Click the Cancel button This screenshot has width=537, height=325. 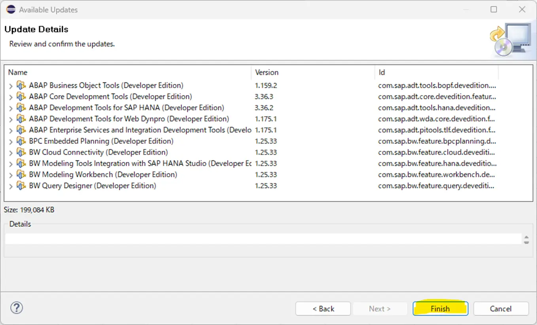click(x=501, y=309)
